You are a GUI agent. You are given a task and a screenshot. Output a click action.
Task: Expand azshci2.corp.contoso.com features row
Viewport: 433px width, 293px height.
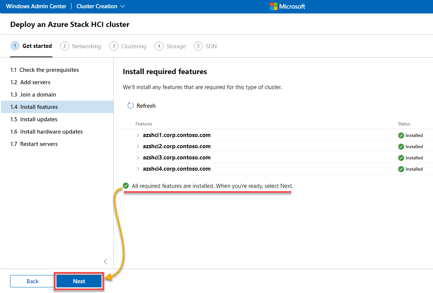pyautogui.click(x=138, y=146)
